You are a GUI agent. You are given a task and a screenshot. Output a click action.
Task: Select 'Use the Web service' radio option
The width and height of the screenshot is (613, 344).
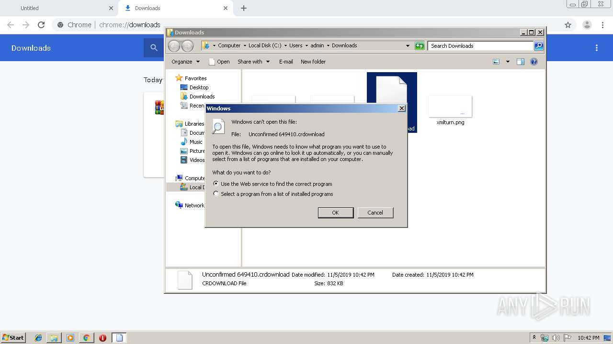pyautogui.click(x=216, y=183)
